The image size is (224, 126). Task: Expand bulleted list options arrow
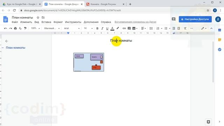click(x=169, y=28)
